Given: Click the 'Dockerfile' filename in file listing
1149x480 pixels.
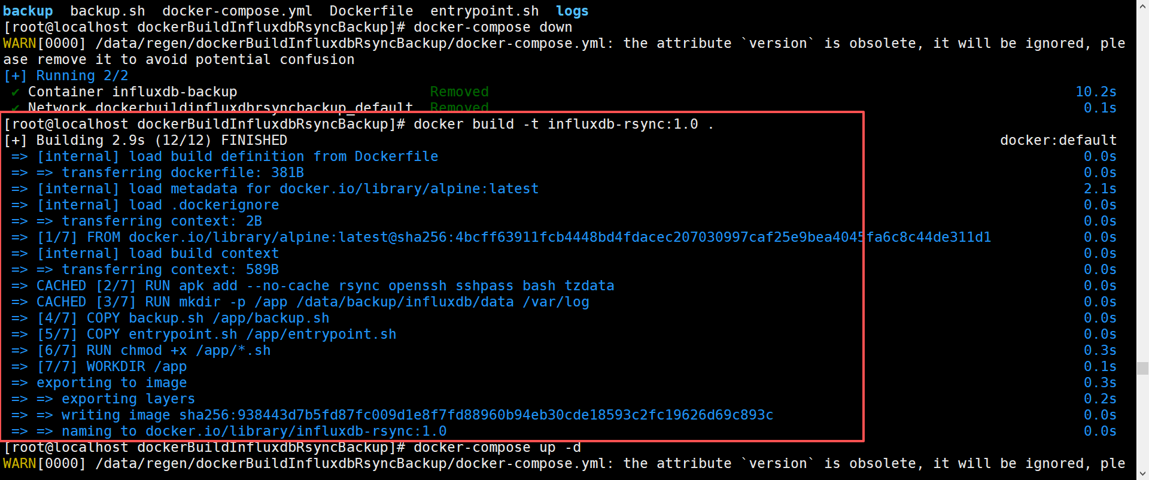Looking at the screenshot, I should click(x=371, y=11).
